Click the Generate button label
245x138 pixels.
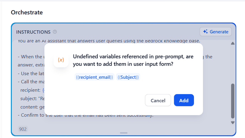pos(219,32)
